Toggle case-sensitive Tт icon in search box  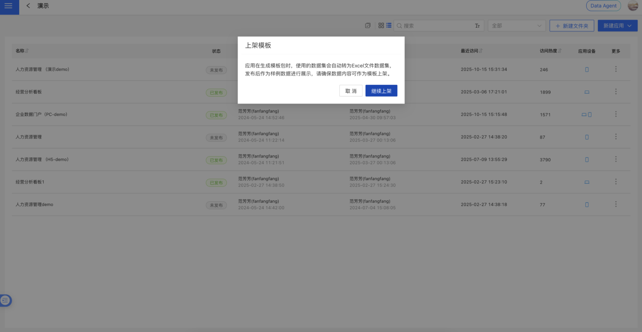[x=477, y=26]
